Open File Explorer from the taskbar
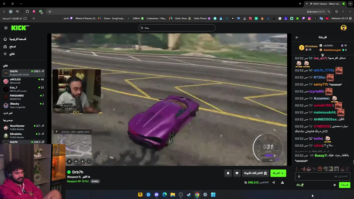Viewport: 354px width, 199px height. 173,195
